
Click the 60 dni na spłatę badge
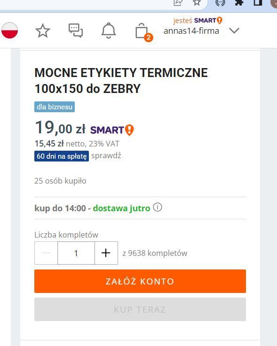(62, 156)
